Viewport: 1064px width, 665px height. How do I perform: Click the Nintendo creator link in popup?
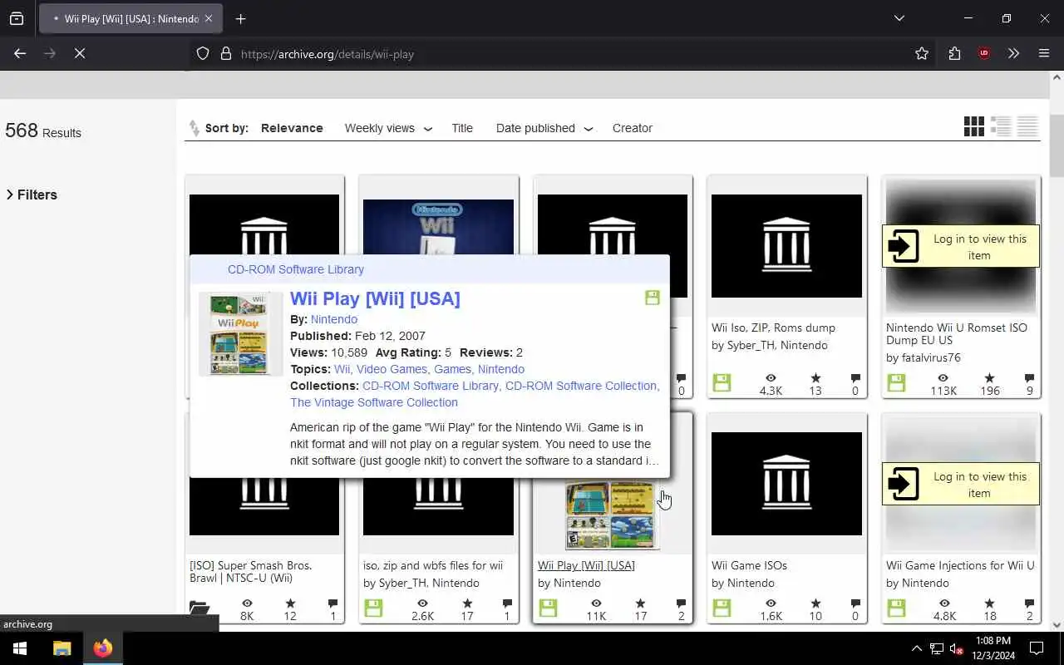point(334,319)
